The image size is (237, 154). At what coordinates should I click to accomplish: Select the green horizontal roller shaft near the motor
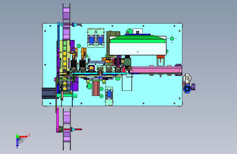pos(67,95)
